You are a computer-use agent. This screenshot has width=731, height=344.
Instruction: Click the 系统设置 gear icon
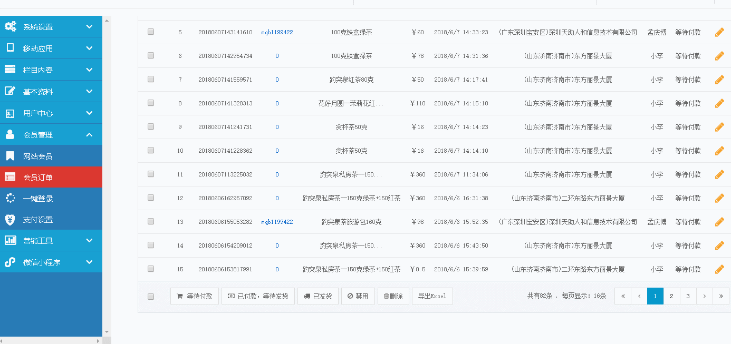point(10,26)
